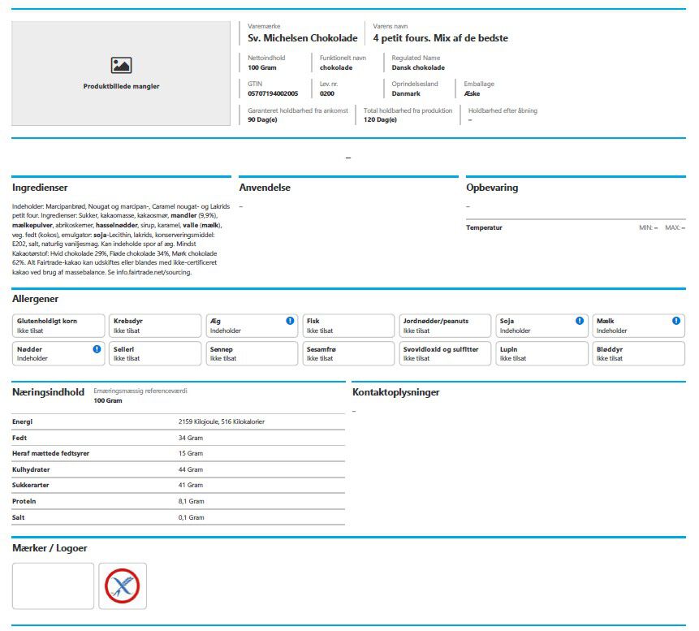
Task: Open the info icon on the Nødder allergen card
Action: (97, 349)
